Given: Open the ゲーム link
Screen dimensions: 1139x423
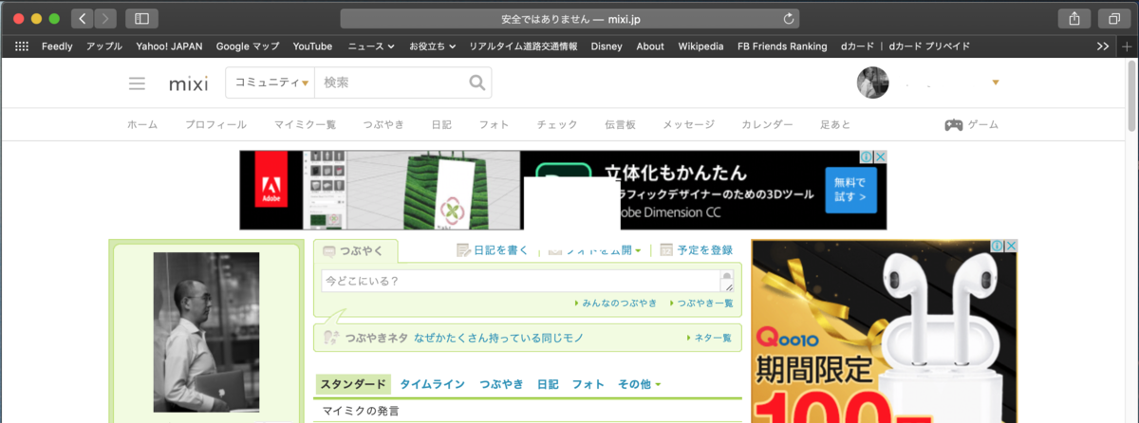Looking at the screenshot, I should click(x=983, y=124).
